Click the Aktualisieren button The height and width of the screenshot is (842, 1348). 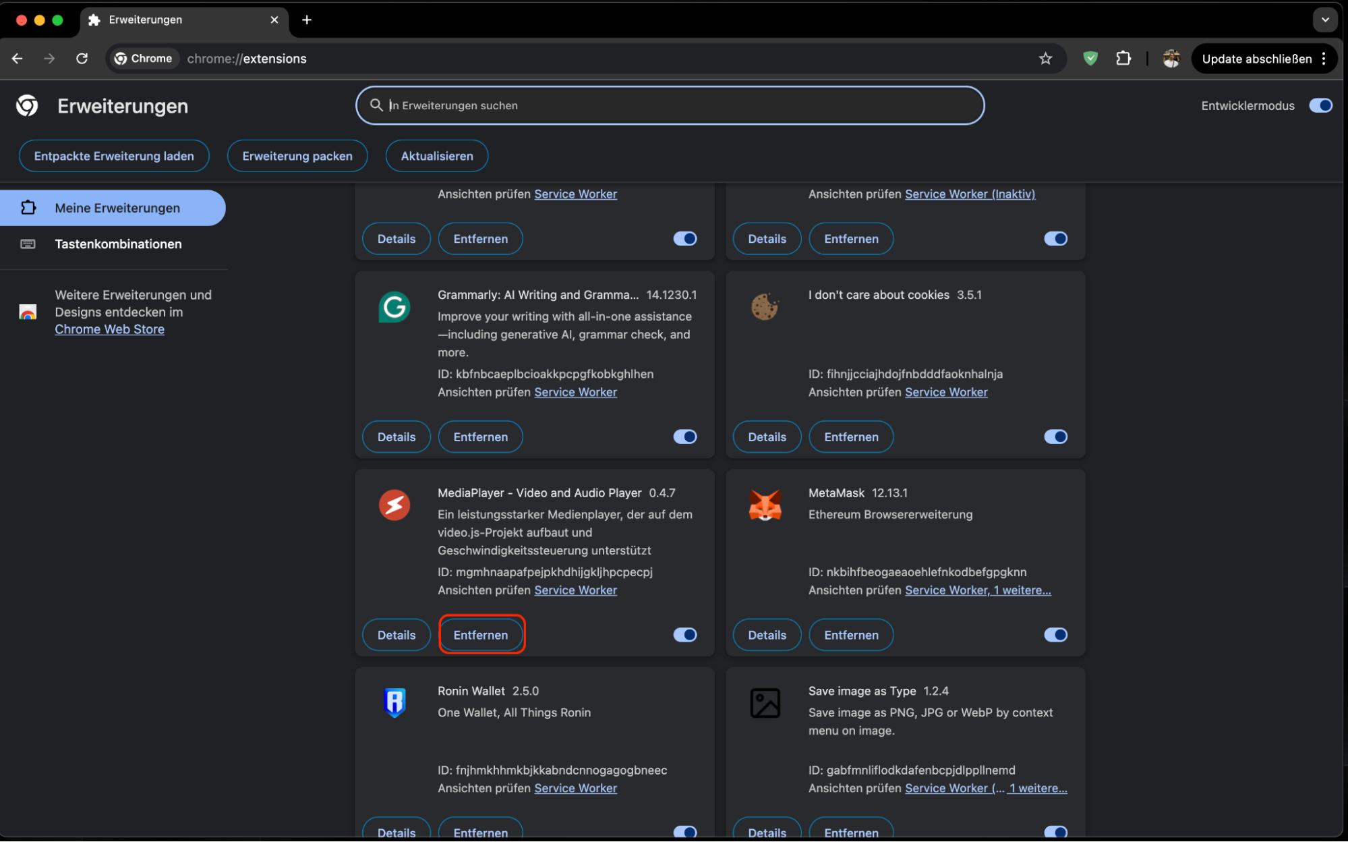437,156
